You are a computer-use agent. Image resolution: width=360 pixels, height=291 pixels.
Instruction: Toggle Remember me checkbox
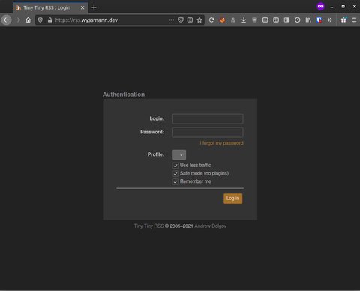click(x=175, y=181)
